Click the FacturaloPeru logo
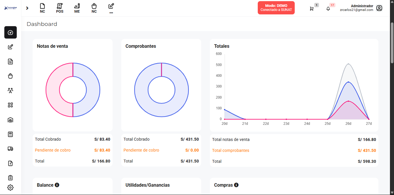 pos(10,8)
